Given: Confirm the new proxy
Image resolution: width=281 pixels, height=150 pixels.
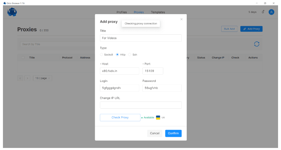Looking at the screenshot, I should click(x=173, y=133).
